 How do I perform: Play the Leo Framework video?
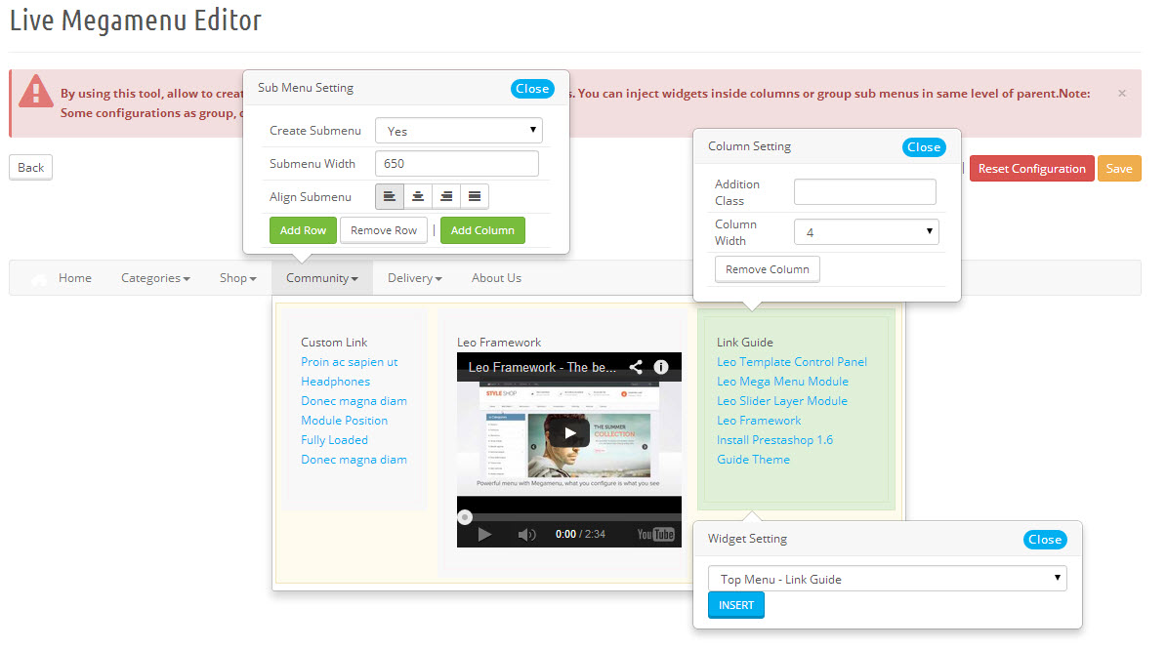pyautogui.click(x=569, y=433)
